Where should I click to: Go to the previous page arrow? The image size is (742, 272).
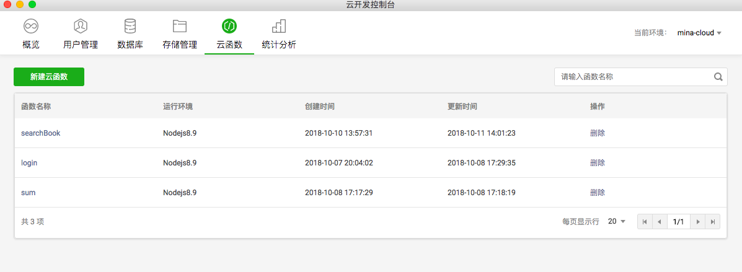tap(660, 222)
